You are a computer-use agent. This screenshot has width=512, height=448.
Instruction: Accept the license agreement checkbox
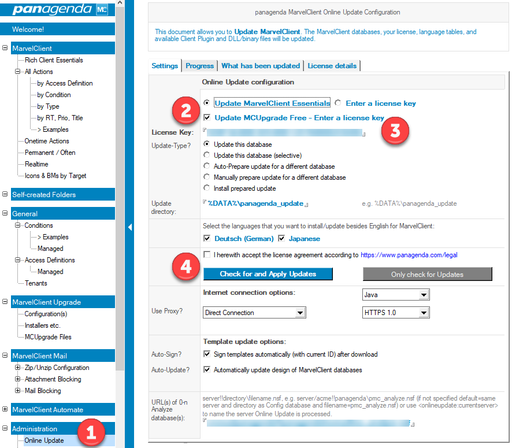[x=207, y=255]
